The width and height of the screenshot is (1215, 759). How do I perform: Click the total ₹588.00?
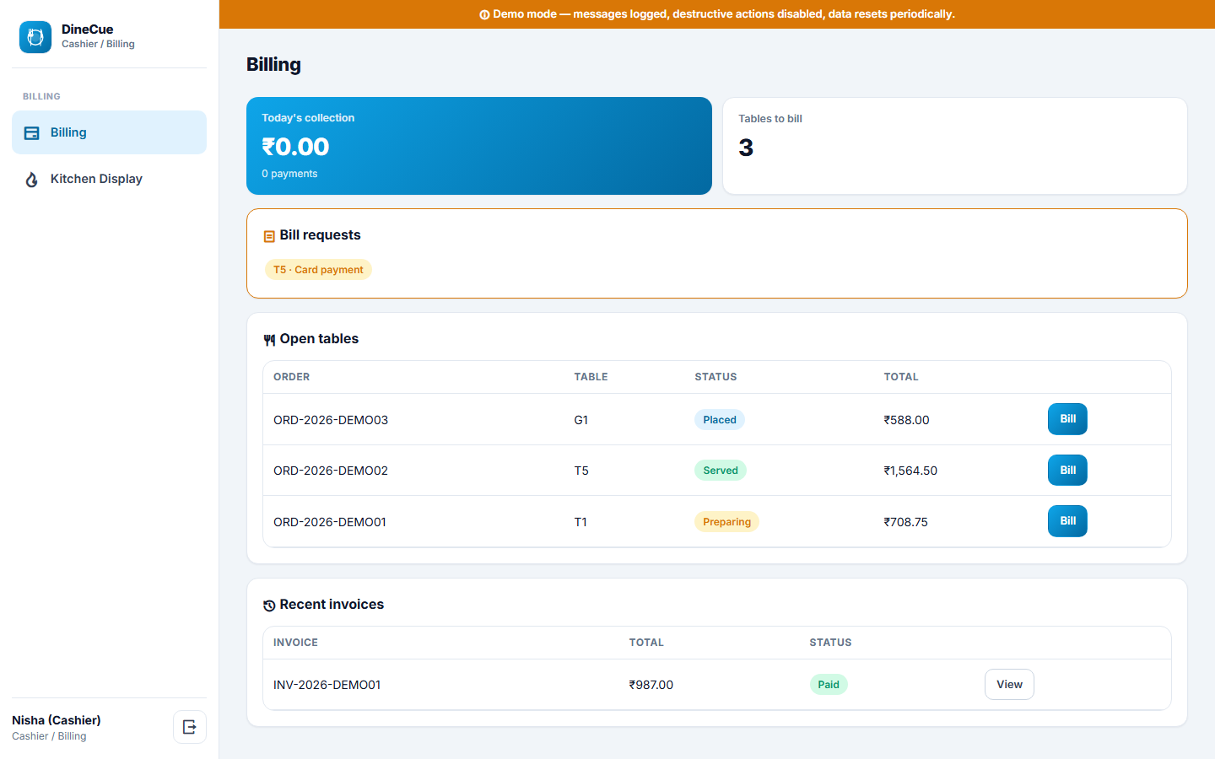pyautogui.click(x=907, y=420)
